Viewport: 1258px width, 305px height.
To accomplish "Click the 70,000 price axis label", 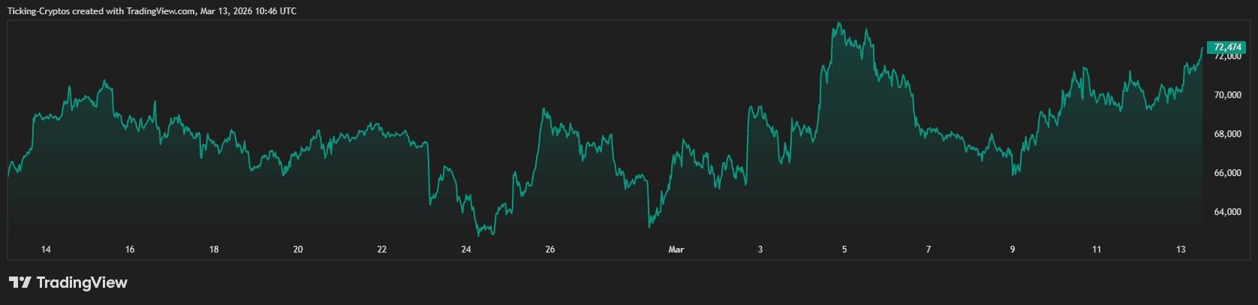I will pos(1227,95).
